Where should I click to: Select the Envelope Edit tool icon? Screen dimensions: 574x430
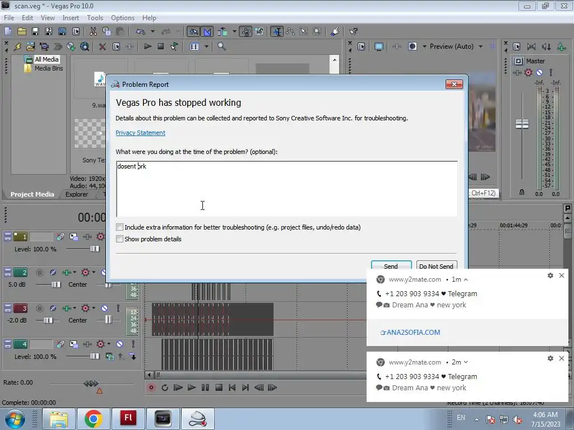291,31
